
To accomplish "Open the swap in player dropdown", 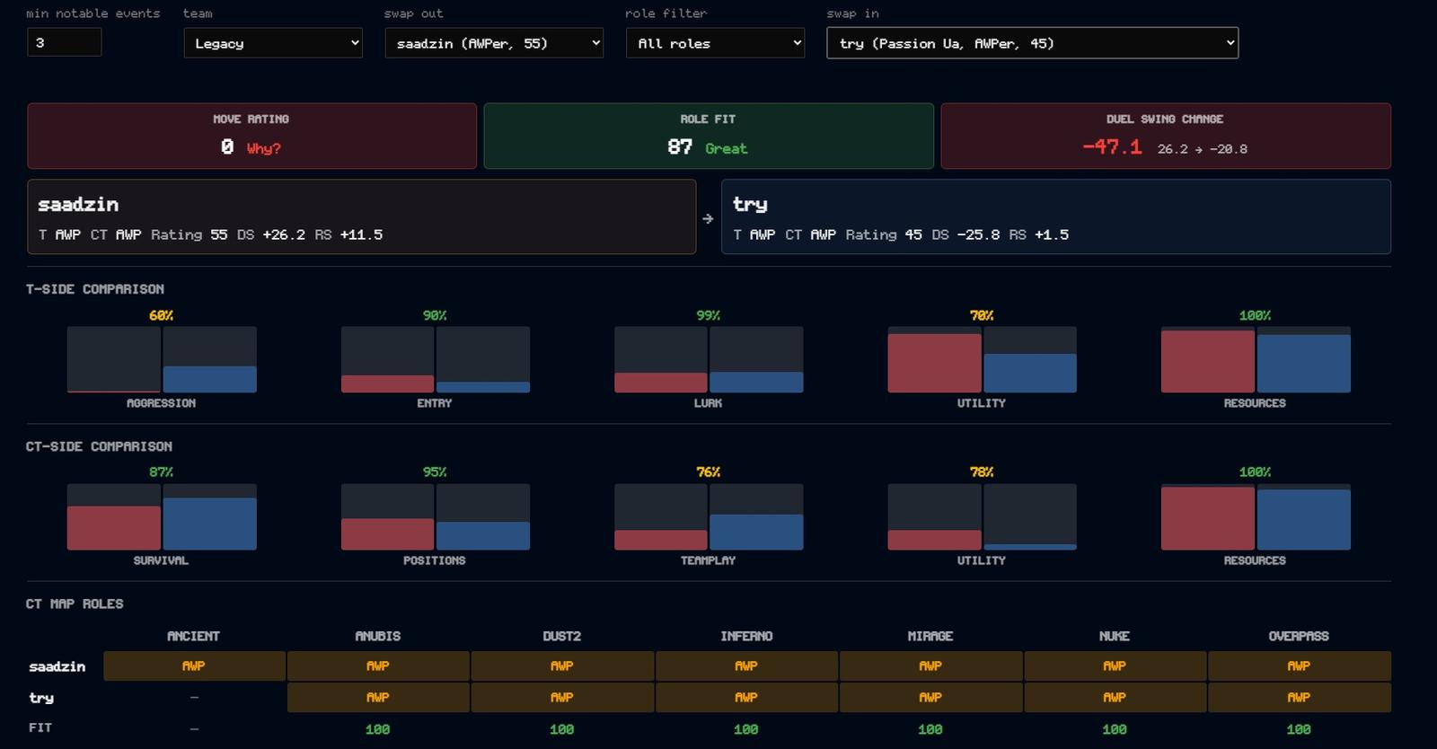I will pyautogui.click(x=1032, y=43).
